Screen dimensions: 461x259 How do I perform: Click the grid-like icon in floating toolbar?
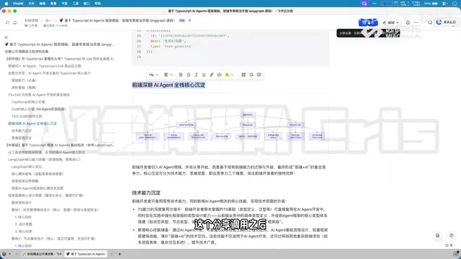pyautogui.click(x=243, y=75)
